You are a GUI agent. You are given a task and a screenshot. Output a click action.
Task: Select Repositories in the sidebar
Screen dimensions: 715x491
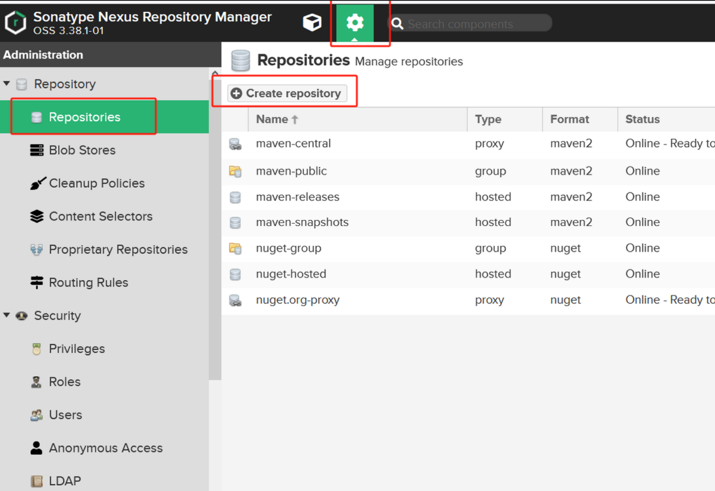pyautogui.click(x=104, y=117)
